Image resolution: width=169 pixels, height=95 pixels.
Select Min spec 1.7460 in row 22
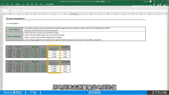(x=35, y=66)
